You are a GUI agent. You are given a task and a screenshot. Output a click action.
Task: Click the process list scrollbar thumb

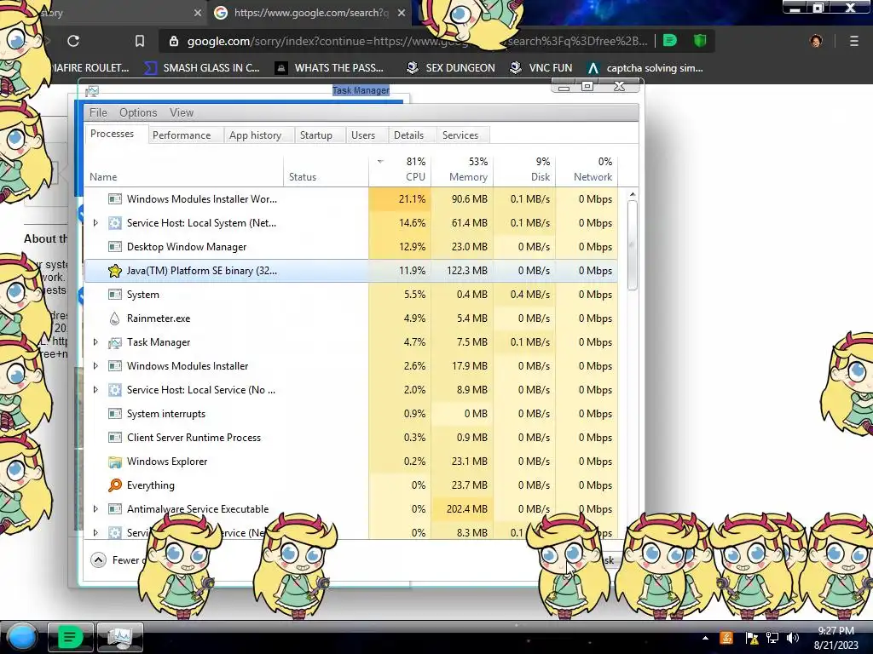point(632,244)
